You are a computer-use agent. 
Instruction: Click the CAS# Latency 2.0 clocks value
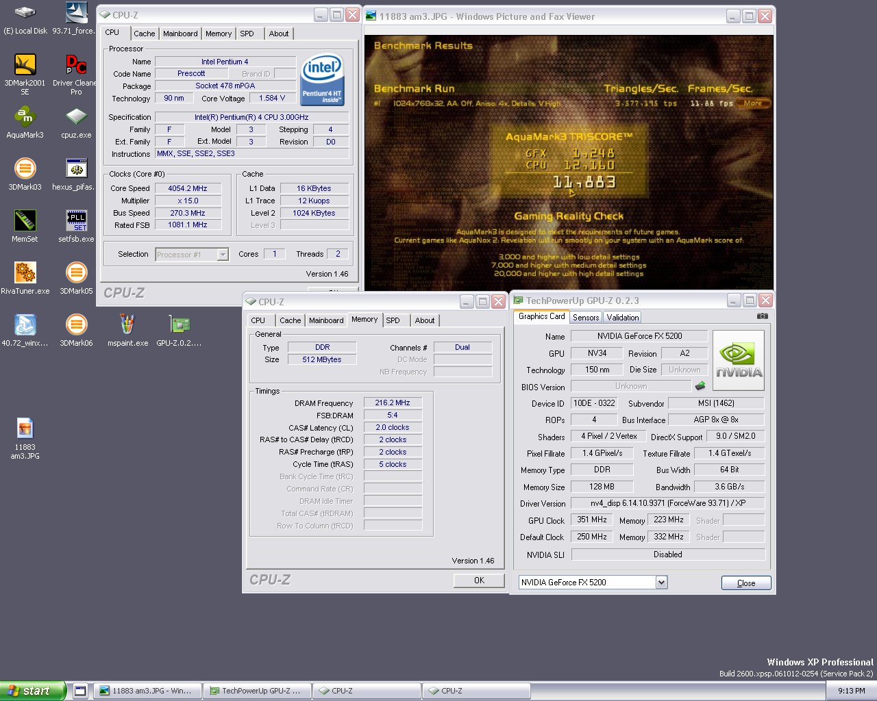(393, 428)
